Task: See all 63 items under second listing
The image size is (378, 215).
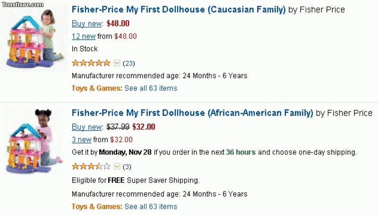Action: click(151, 207)
